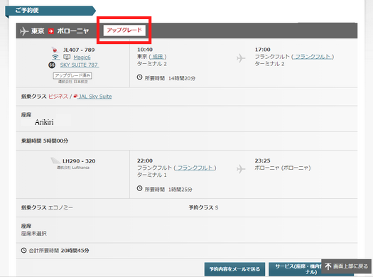Viewport: 373px width, 277px height.
Task: Click the アップグレード button in the header
Action: pyautogui.click(x=124, y=31)
